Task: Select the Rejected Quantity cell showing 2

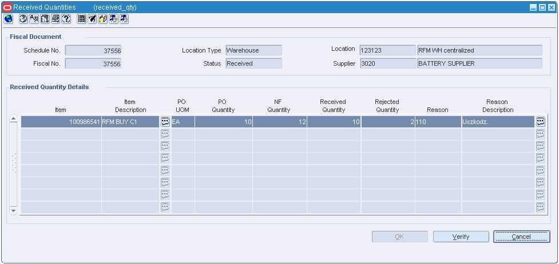Action: (388, 122)
